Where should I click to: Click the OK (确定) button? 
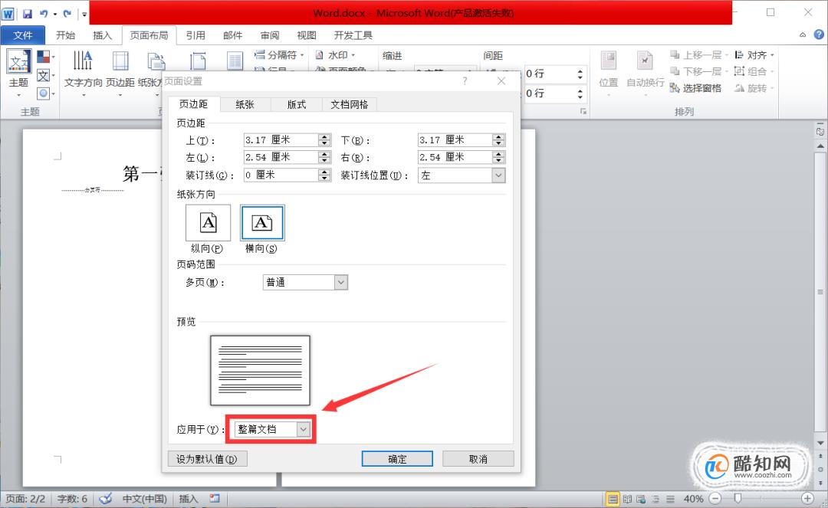tap(397, 459)
